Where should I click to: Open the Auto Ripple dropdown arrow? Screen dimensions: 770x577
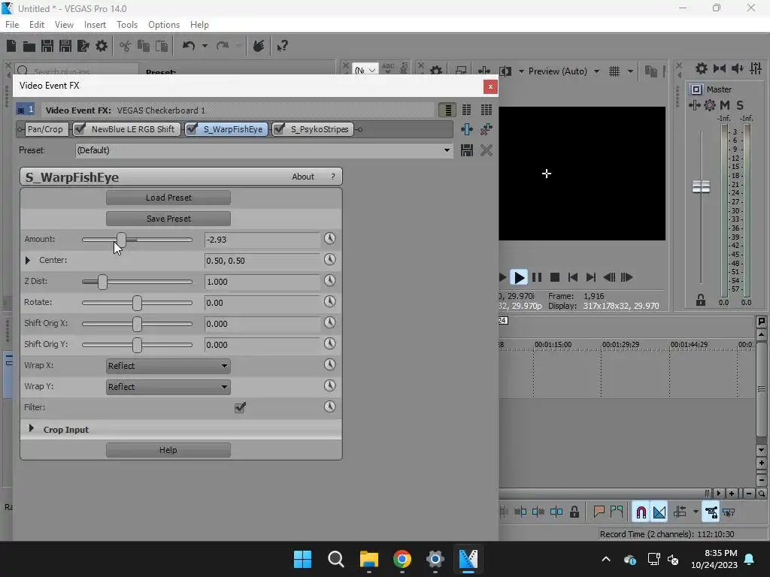point(696,512)
